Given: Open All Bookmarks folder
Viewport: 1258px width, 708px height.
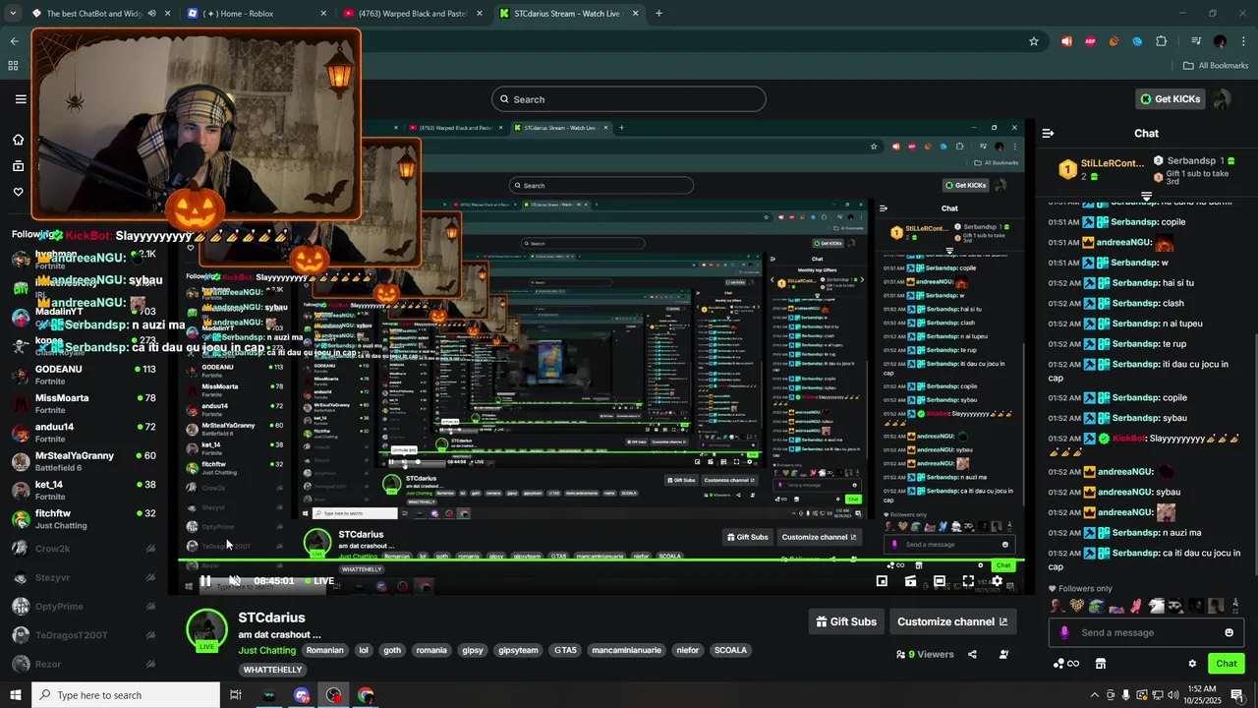Looking at the screenshot, I should pyautogui.click(x=1216, y=65).
